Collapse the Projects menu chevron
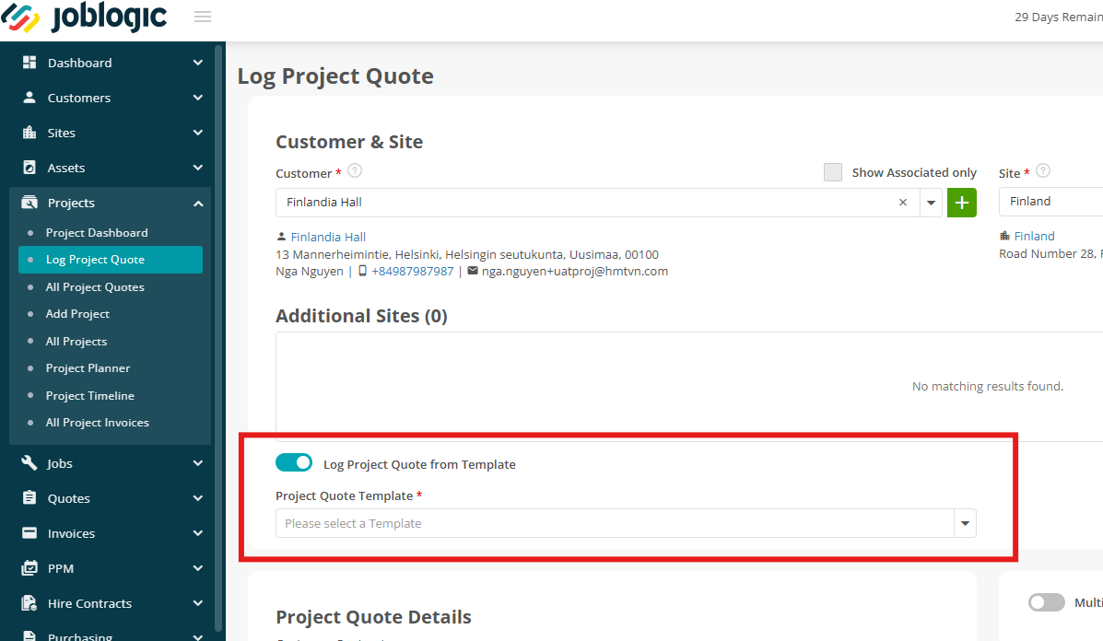This screenshot has height=641, width=1103. [x=198, y=204]
